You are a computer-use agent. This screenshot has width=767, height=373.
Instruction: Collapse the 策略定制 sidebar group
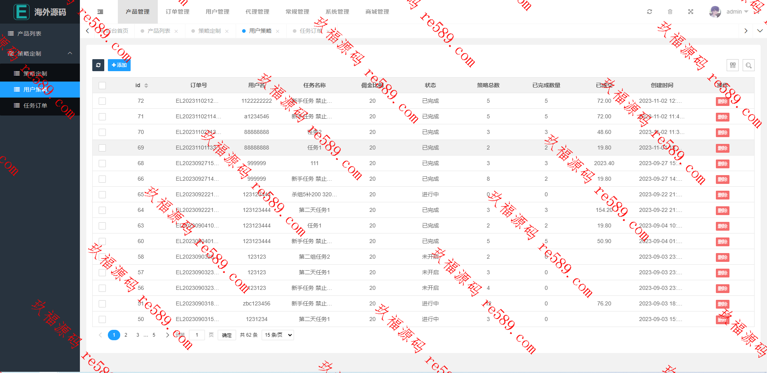(40, 53)
